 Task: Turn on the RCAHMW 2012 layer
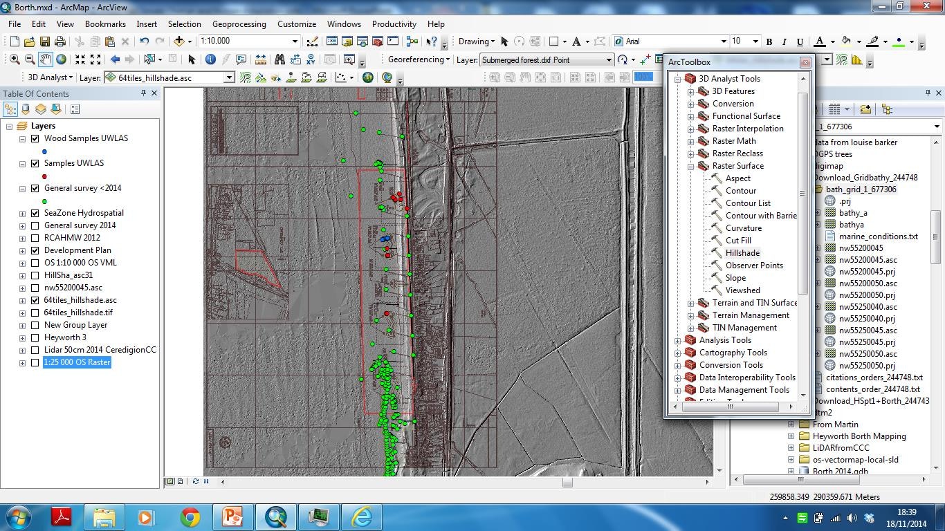coord(35,238)
